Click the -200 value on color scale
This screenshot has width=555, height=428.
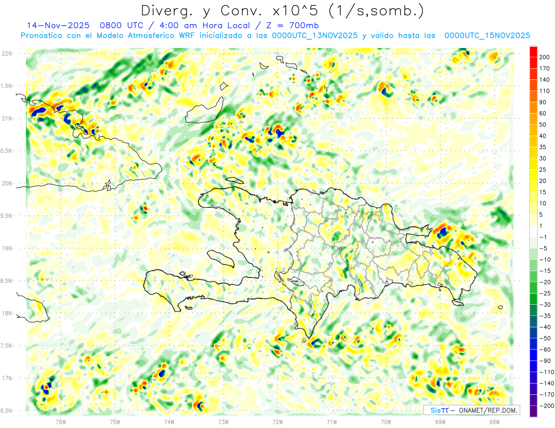pyautogui.click(x=547, y=406)
